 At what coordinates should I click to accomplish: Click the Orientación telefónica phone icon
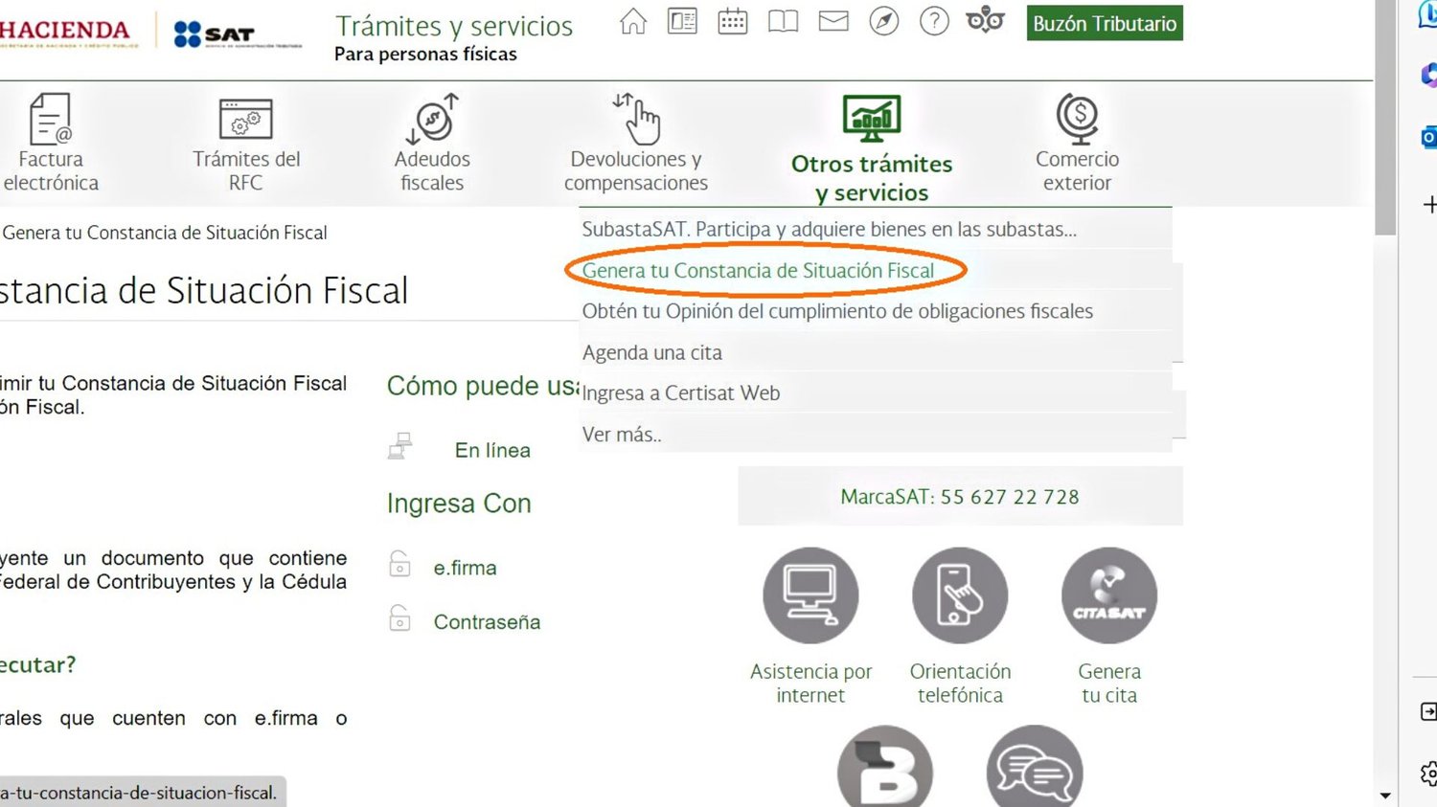point(959,594)
